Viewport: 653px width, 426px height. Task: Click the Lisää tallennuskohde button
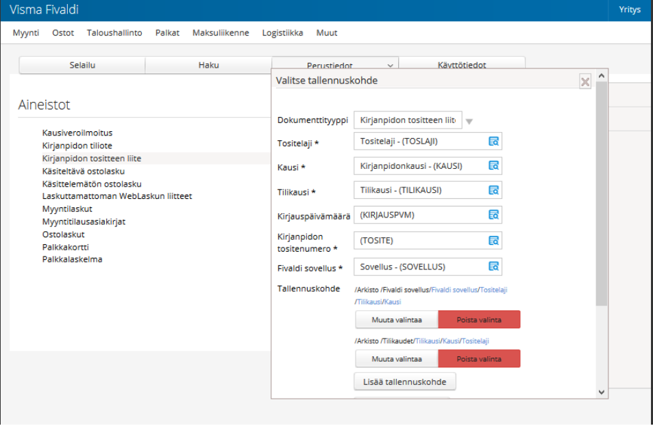[x=405, y=382]
